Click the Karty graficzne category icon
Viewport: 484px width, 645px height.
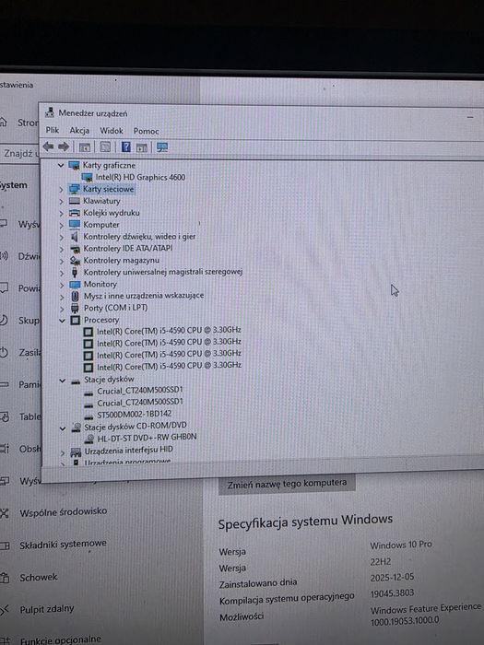tap(74, 165)
